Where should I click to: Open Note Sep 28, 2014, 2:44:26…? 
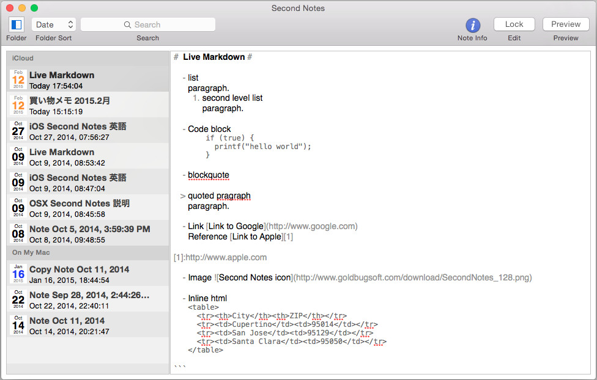pos(87,299)
